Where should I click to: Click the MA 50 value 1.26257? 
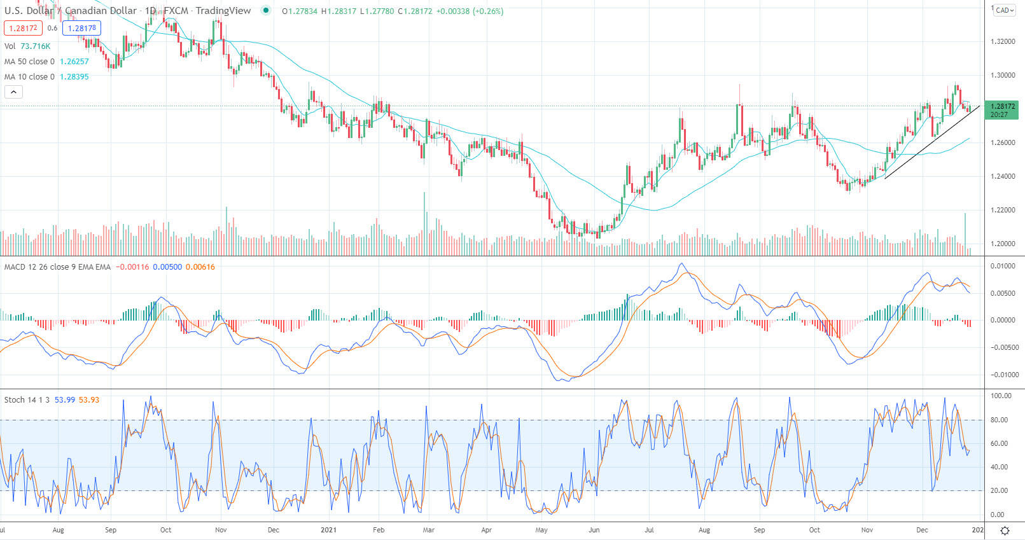pos(74,62)
